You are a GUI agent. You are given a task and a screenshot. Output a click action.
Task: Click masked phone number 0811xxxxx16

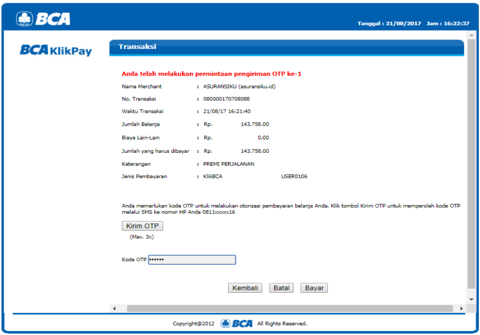click(219, 212)
